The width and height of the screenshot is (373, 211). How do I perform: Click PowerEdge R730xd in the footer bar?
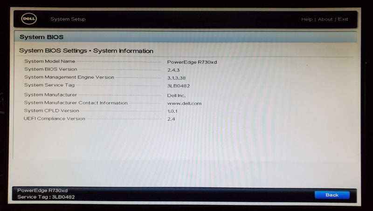pos(42,191)
